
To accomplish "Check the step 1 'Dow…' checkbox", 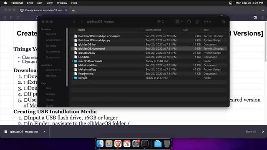I will point(25,77).
